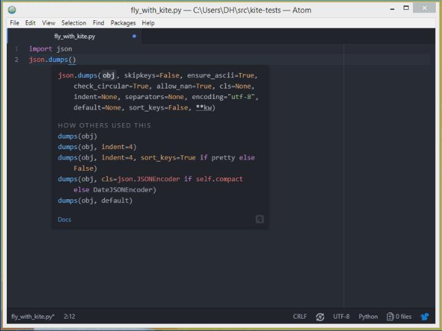
Task: Change the UTF-8 encoding selector
Action: [341, 316]
